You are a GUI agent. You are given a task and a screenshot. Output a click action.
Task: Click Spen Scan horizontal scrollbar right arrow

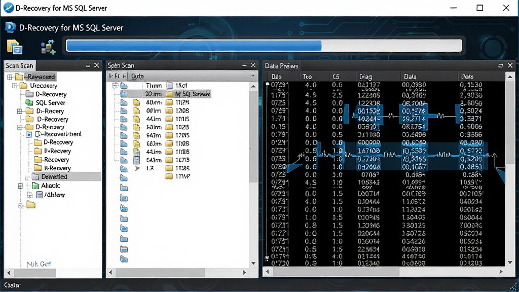tap(245, 272)
